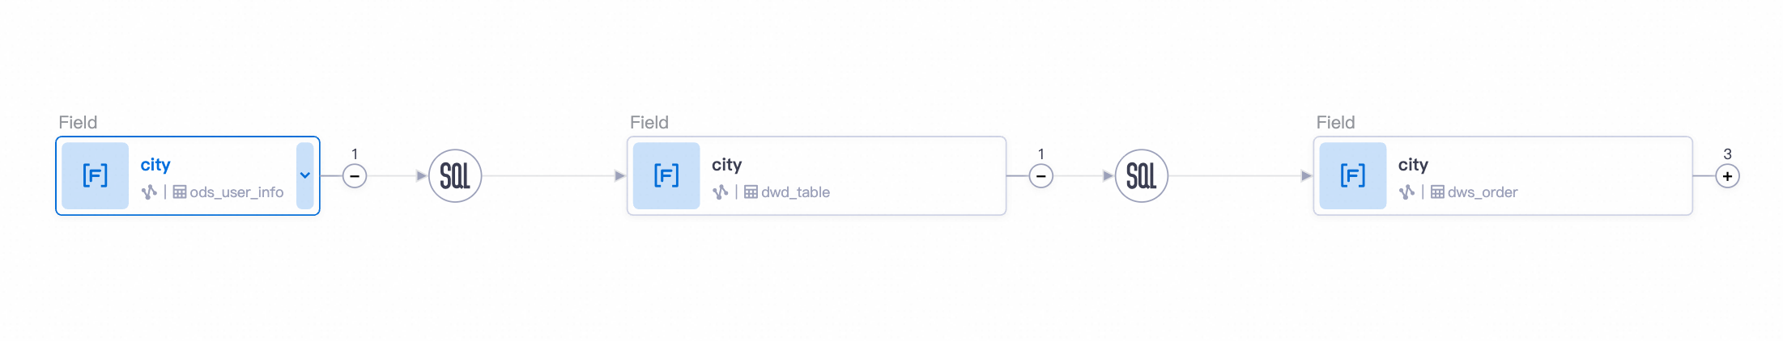This screenshot has height=341, width=1783.
Task: Click the field icon of the ods_user_info city node
Action: click(95, 175)
